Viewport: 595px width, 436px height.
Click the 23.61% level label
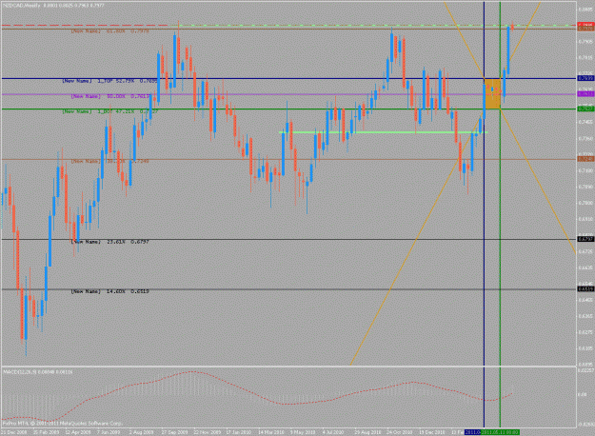click(110, 242)
